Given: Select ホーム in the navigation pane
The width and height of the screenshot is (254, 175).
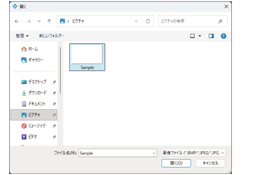Looking at the screenshot, I should click(29, 49).
